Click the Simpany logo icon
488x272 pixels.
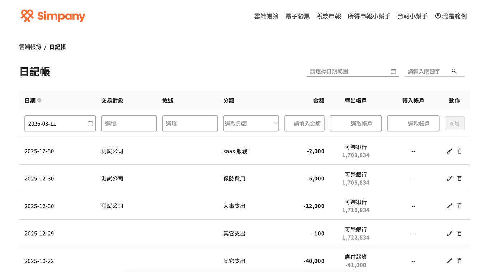tap(26, 15)
